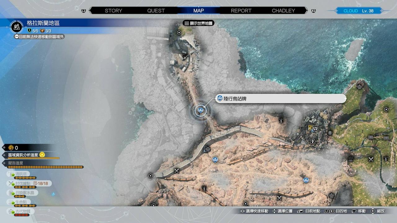Open the CHADLEY tab
This screenshot has height=223, width=397.
283,11
